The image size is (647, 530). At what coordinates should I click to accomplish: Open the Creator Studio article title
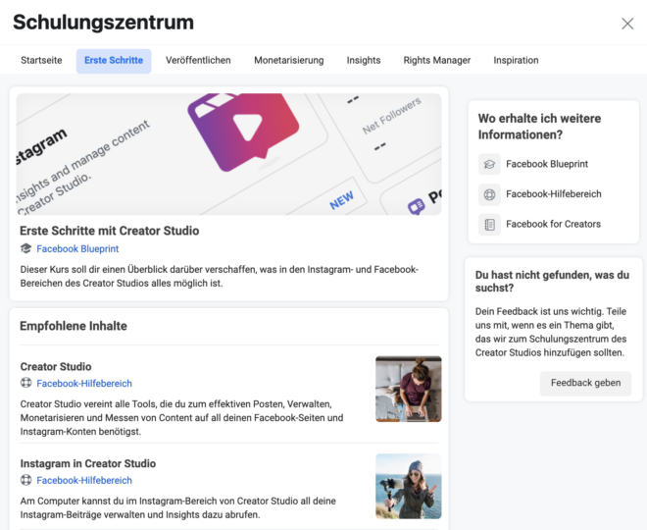pos(56,366)
